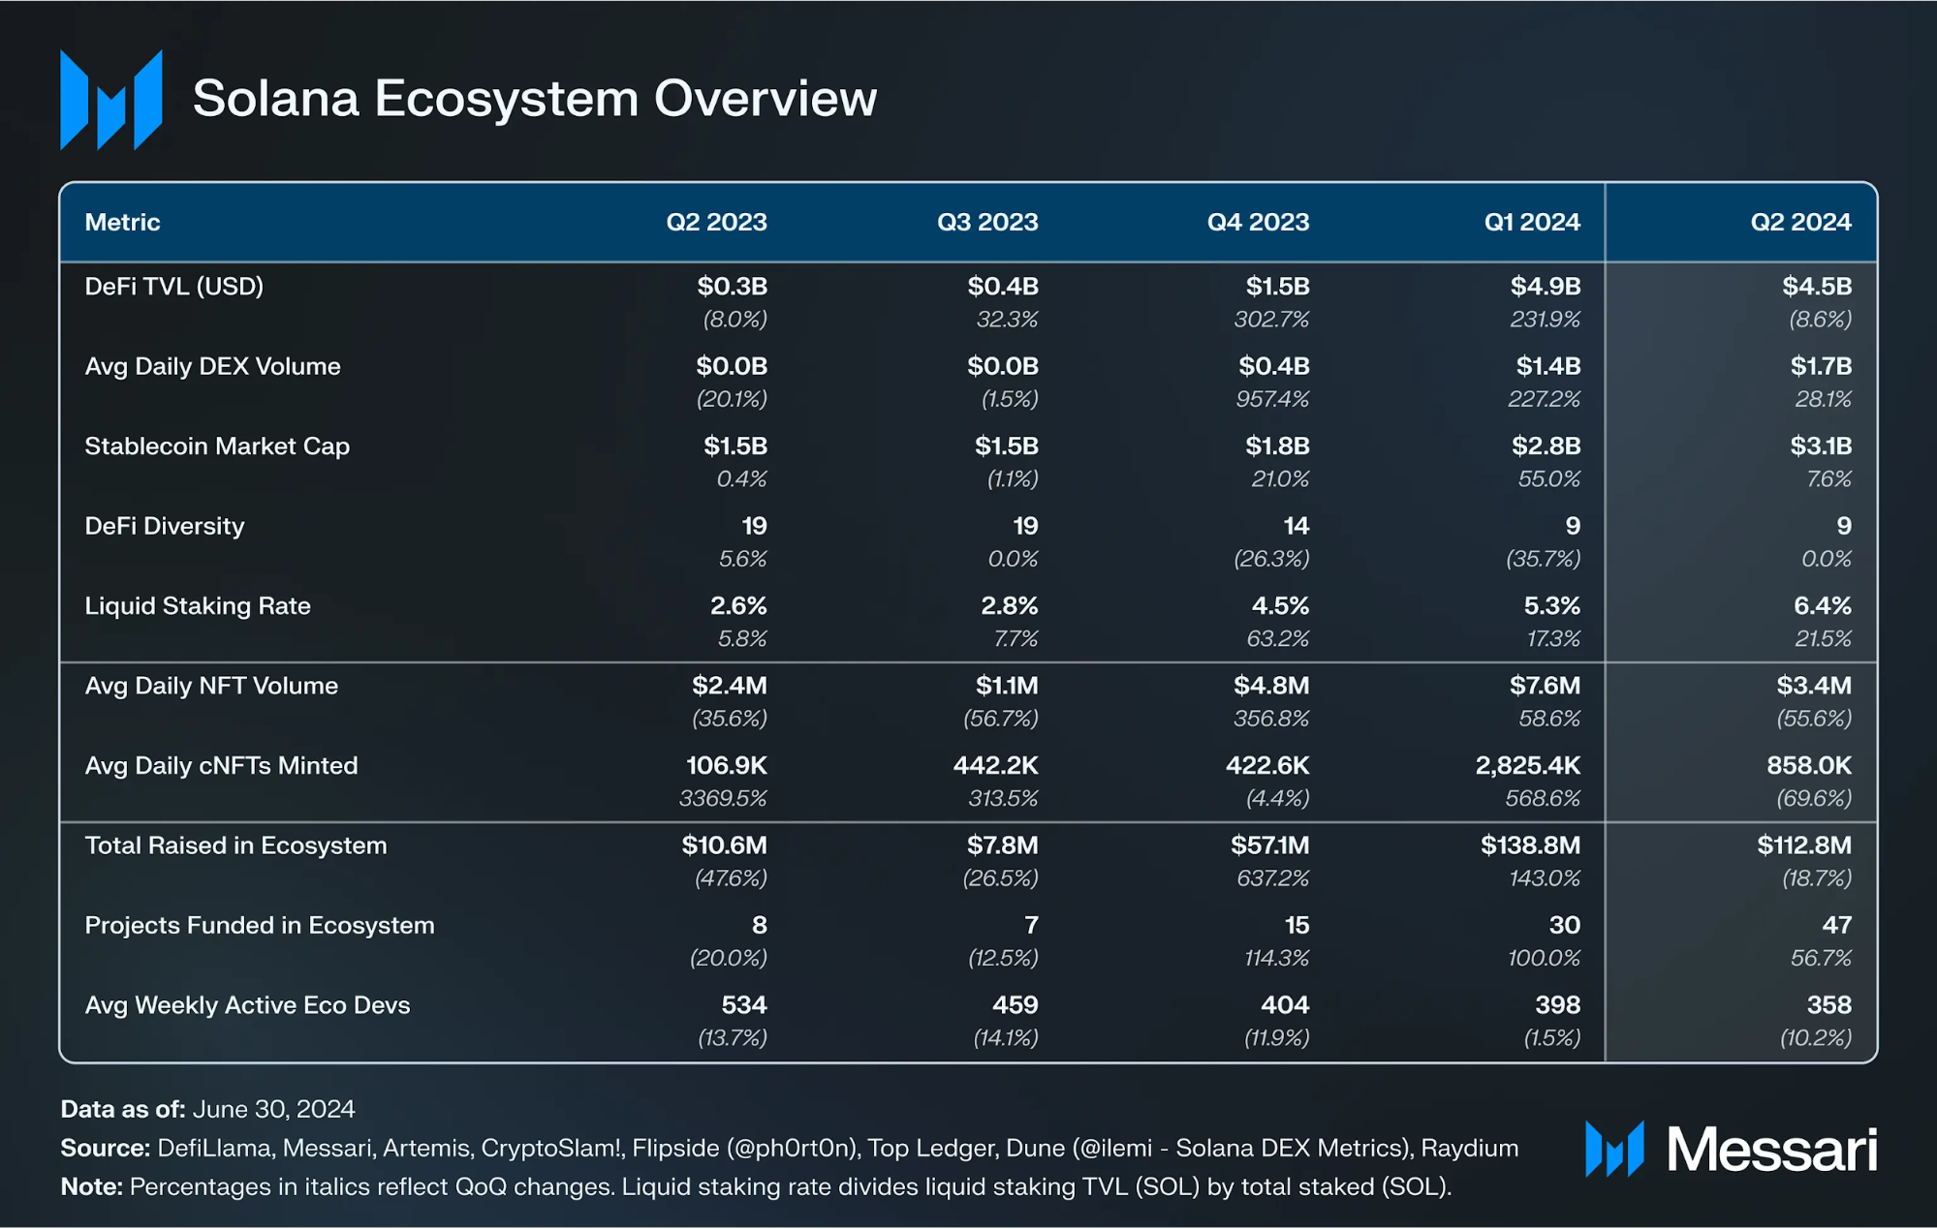Click the Stablecoin Market Cap label
This screenshot has width=1937, height=1229.
[217, 446]
